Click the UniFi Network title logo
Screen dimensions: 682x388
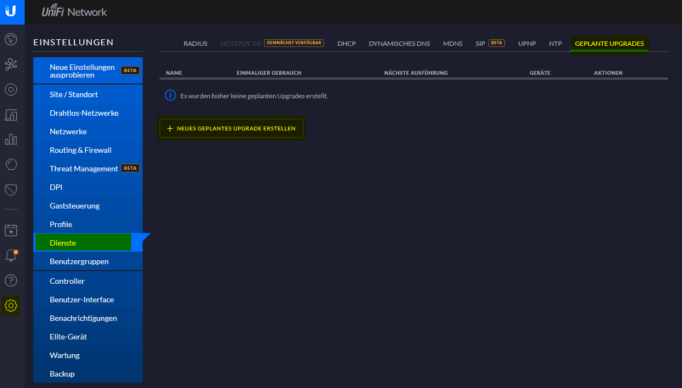tap(74, 12)
